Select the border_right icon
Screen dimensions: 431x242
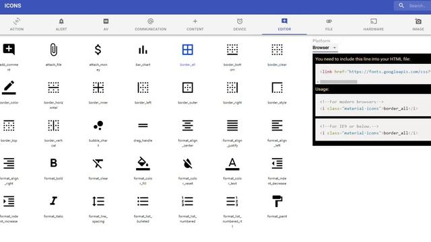232,87
